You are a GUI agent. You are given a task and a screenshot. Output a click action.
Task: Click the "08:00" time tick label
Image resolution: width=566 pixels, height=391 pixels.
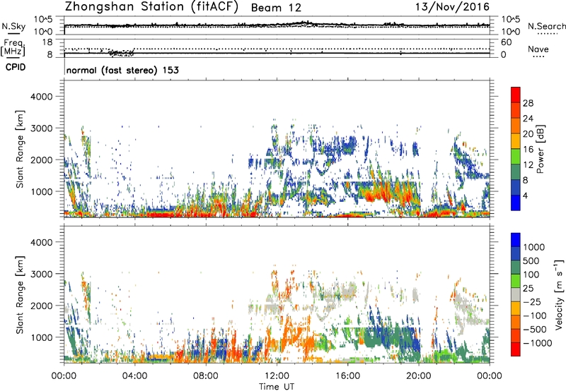pyautogui.click(x=206, y=376)
